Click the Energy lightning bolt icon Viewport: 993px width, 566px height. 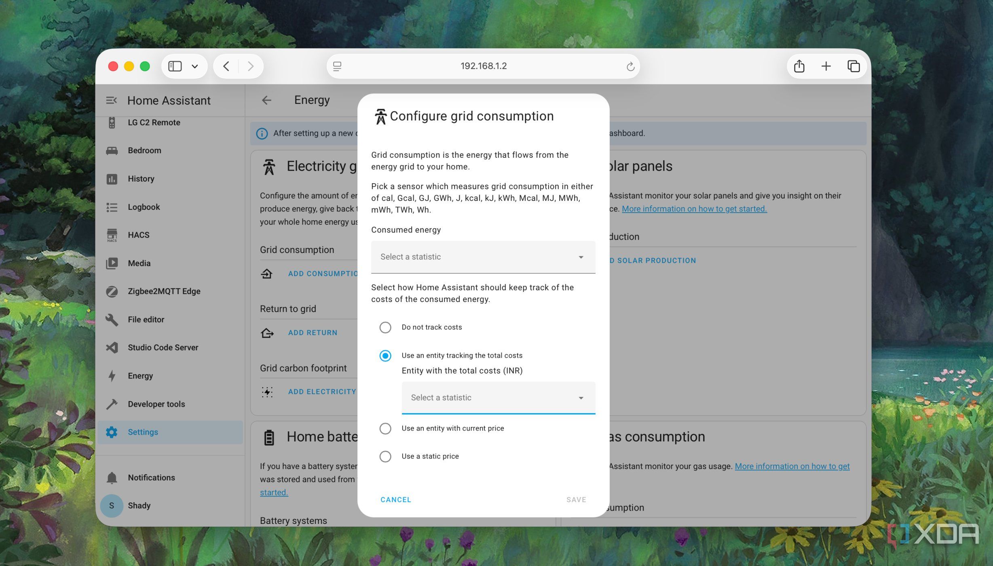point(112,376)
